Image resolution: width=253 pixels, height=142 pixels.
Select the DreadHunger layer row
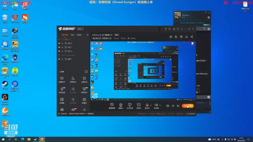(73, 55)
